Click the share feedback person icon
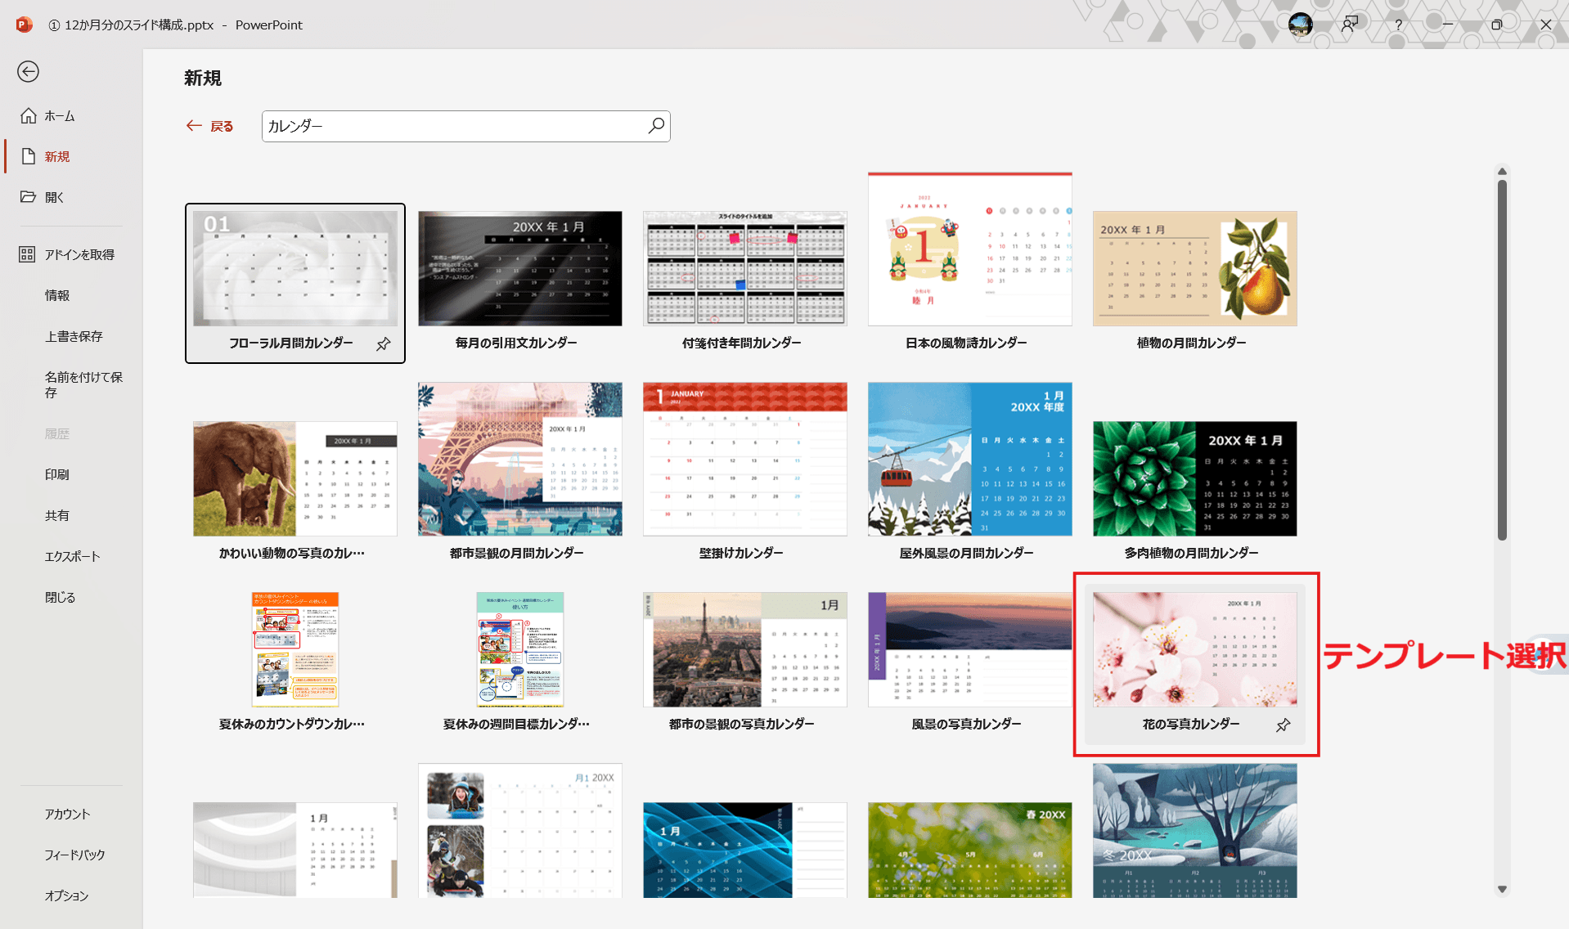The width and height of the screenshot is (1569, 929). pos(1349,25)
